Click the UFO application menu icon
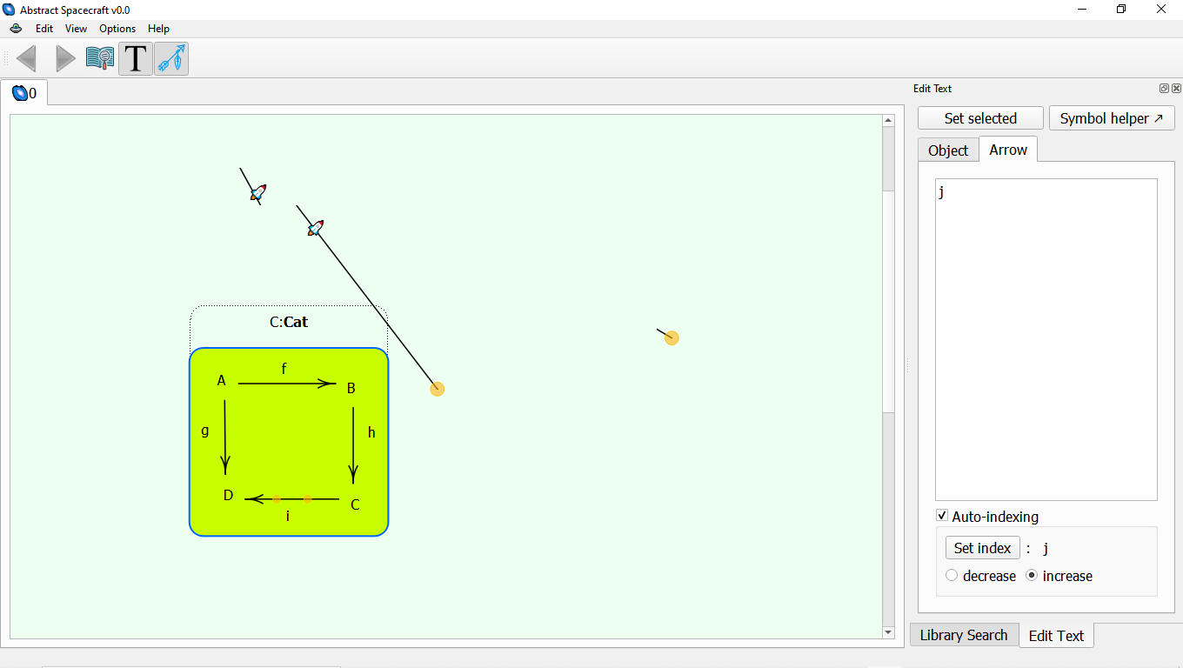Screen dimensions: 1183x668 tap(16, 29)
